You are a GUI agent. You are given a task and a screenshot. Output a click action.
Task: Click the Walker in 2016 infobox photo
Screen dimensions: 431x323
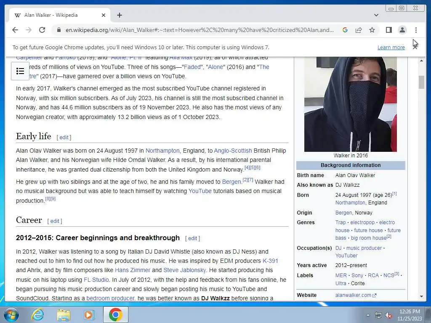(x=351, y=104)
